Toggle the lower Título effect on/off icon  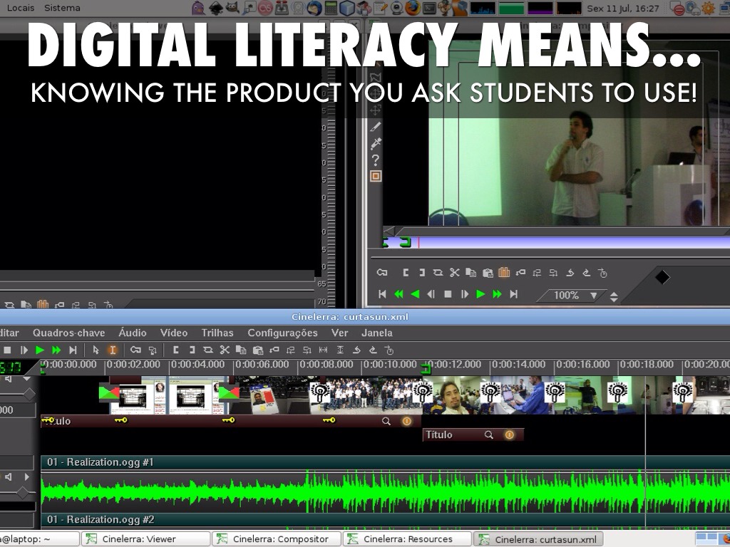[509, 434]
